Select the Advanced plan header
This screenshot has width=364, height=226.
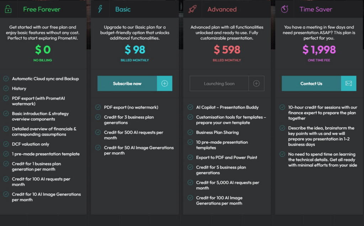(222, 9)
